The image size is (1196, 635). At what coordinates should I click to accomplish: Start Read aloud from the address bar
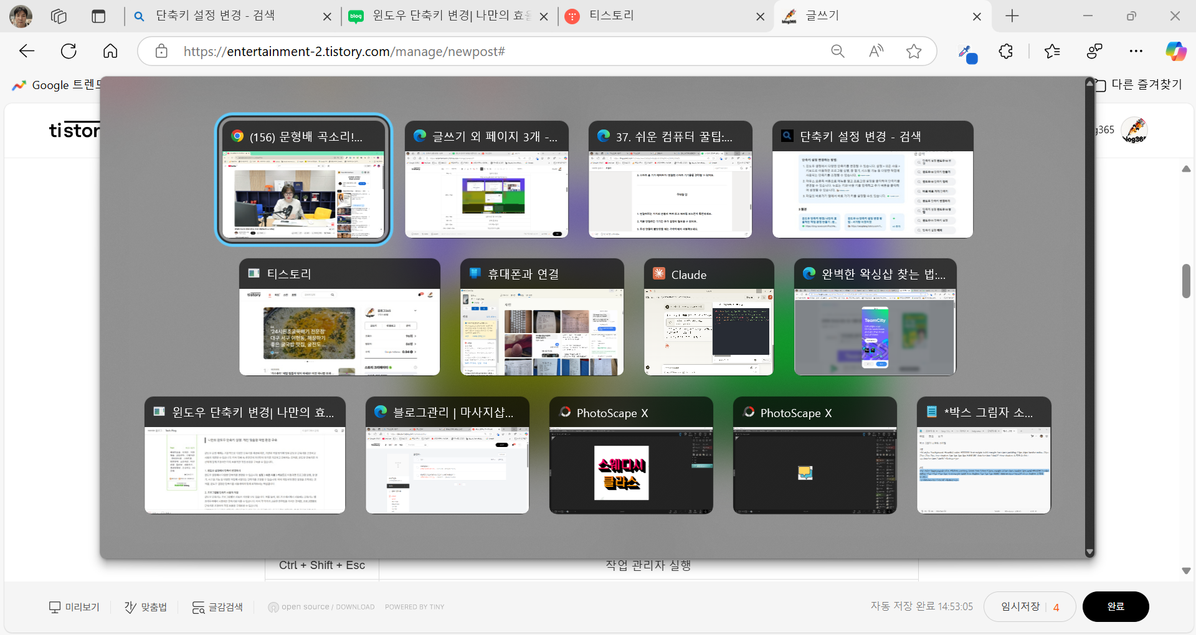click(875, 51)
